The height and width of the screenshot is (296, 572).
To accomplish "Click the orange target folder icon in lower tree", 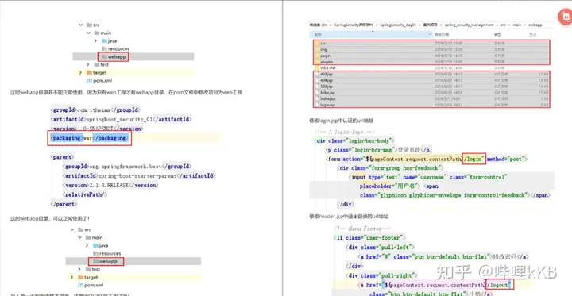I will pos(80,277).
